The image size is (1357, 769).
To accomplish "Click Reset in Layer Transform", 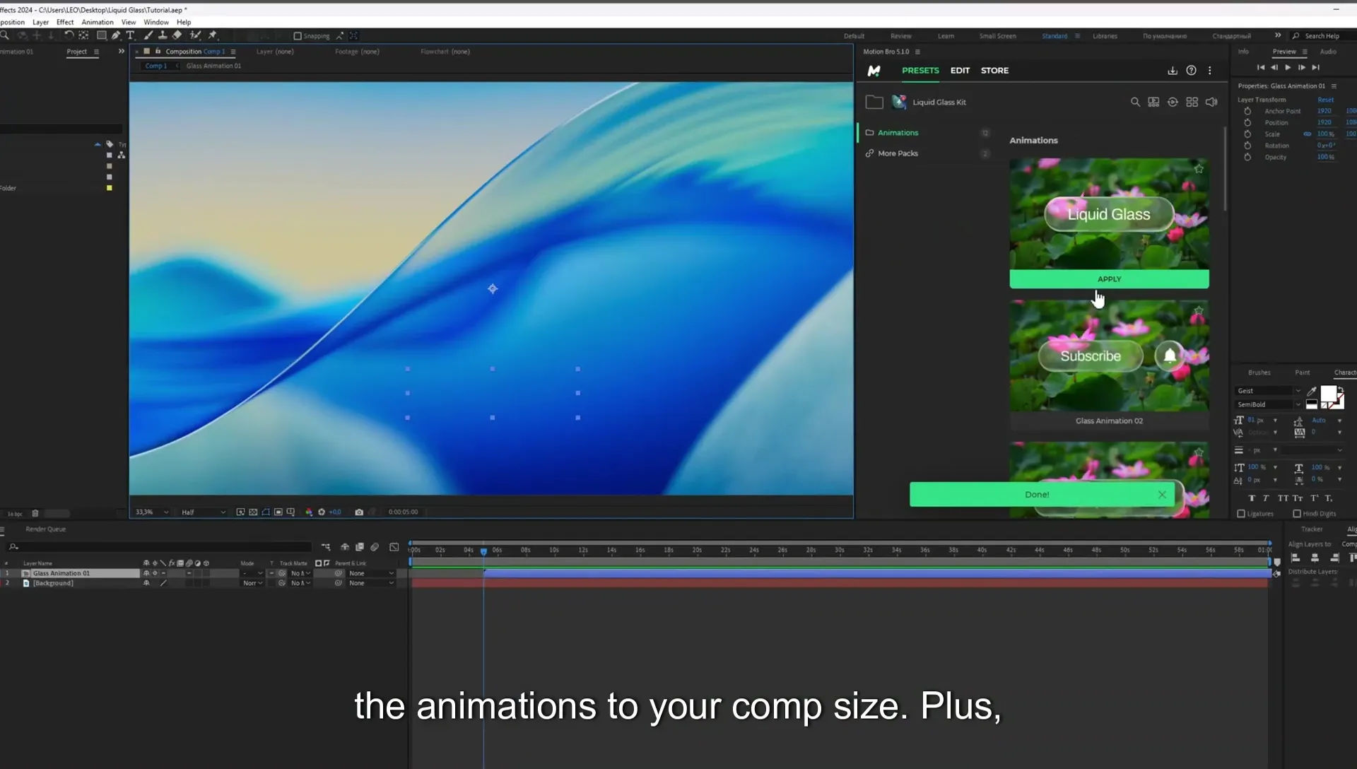I will click(1326, 100).
